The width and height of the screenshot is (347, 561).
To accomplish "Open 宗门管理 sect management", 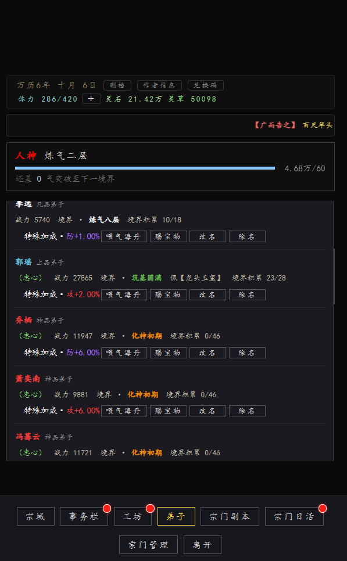I will pyautogui.click(x=149, y=545).
